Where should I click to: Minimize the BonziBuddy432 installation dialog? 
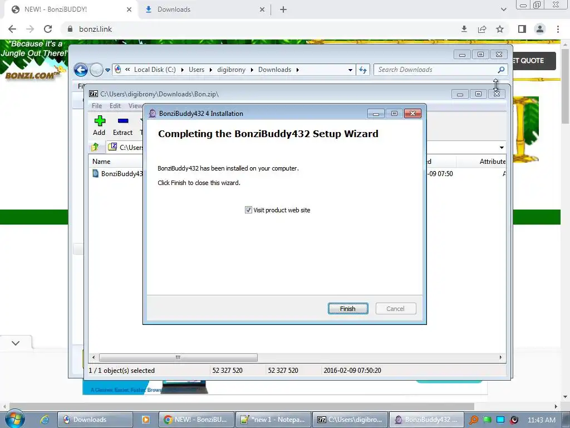[376, 114]
